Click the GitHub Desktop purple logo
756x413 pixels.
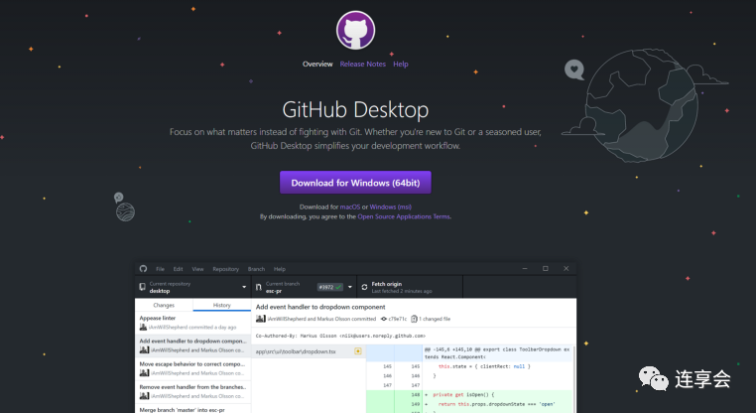(355, 30)
